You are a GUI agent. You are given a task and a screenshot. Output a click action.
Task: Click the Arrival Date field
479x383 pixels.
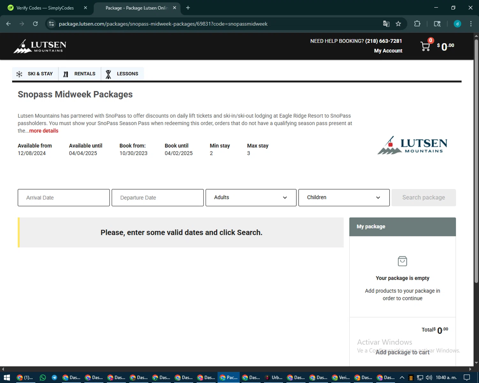click(64, 198)
